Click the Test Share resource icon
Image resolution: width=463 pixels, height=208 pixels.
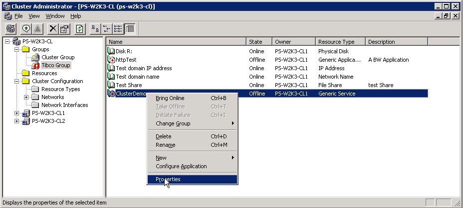(x=111, y=85)
